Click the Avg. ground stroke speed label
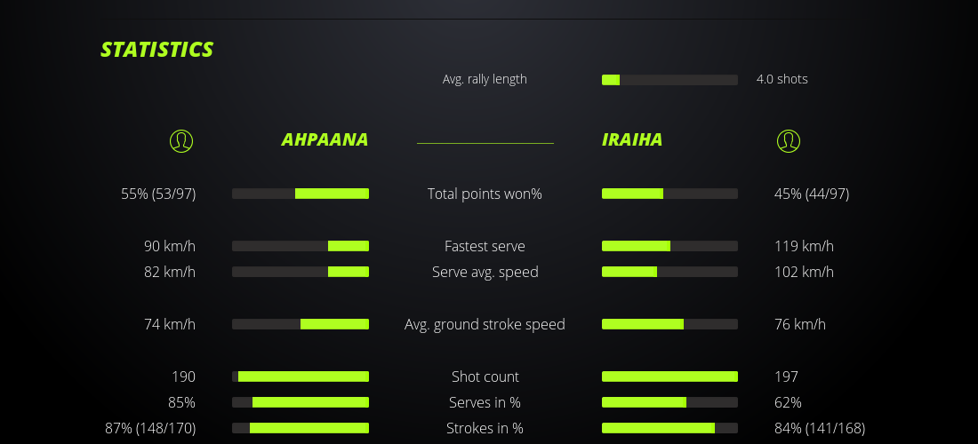The width and height of the screenshot is (978, 444). pos(485,324)
